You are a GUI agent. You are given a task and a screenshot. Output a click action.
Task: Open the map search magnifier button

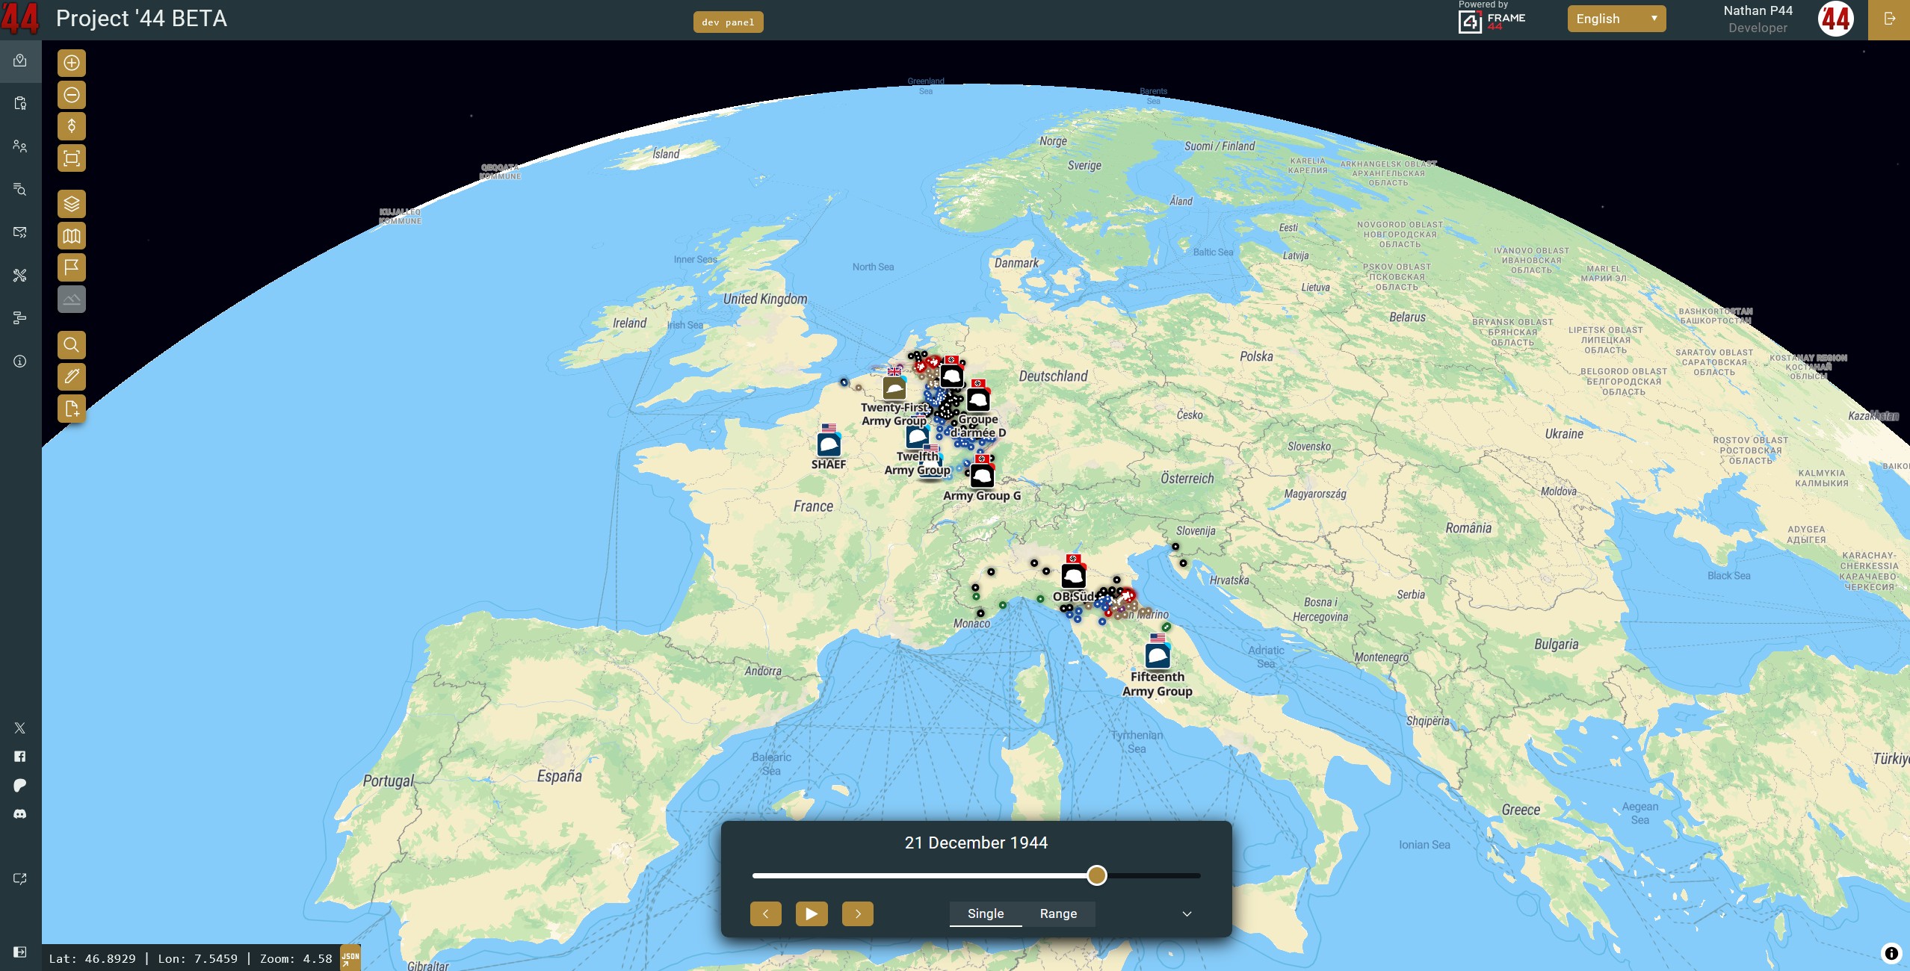[72, 345]
